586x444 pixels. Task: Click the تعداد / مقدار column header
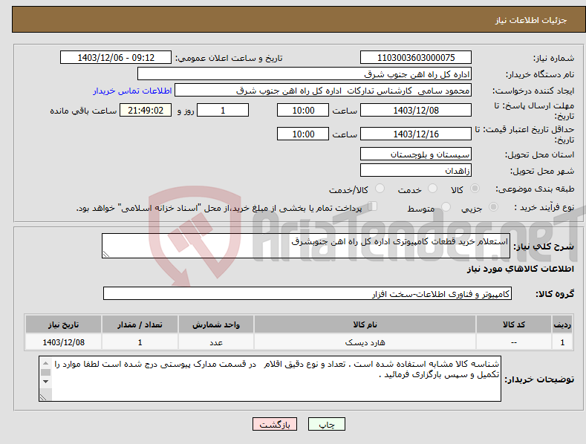(x=140, y=324)
